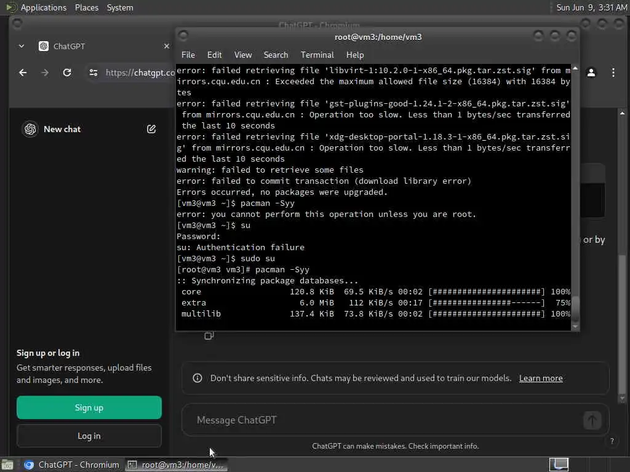
Task: Open the Chromium profile icon
Action: (x=591, y=73)
